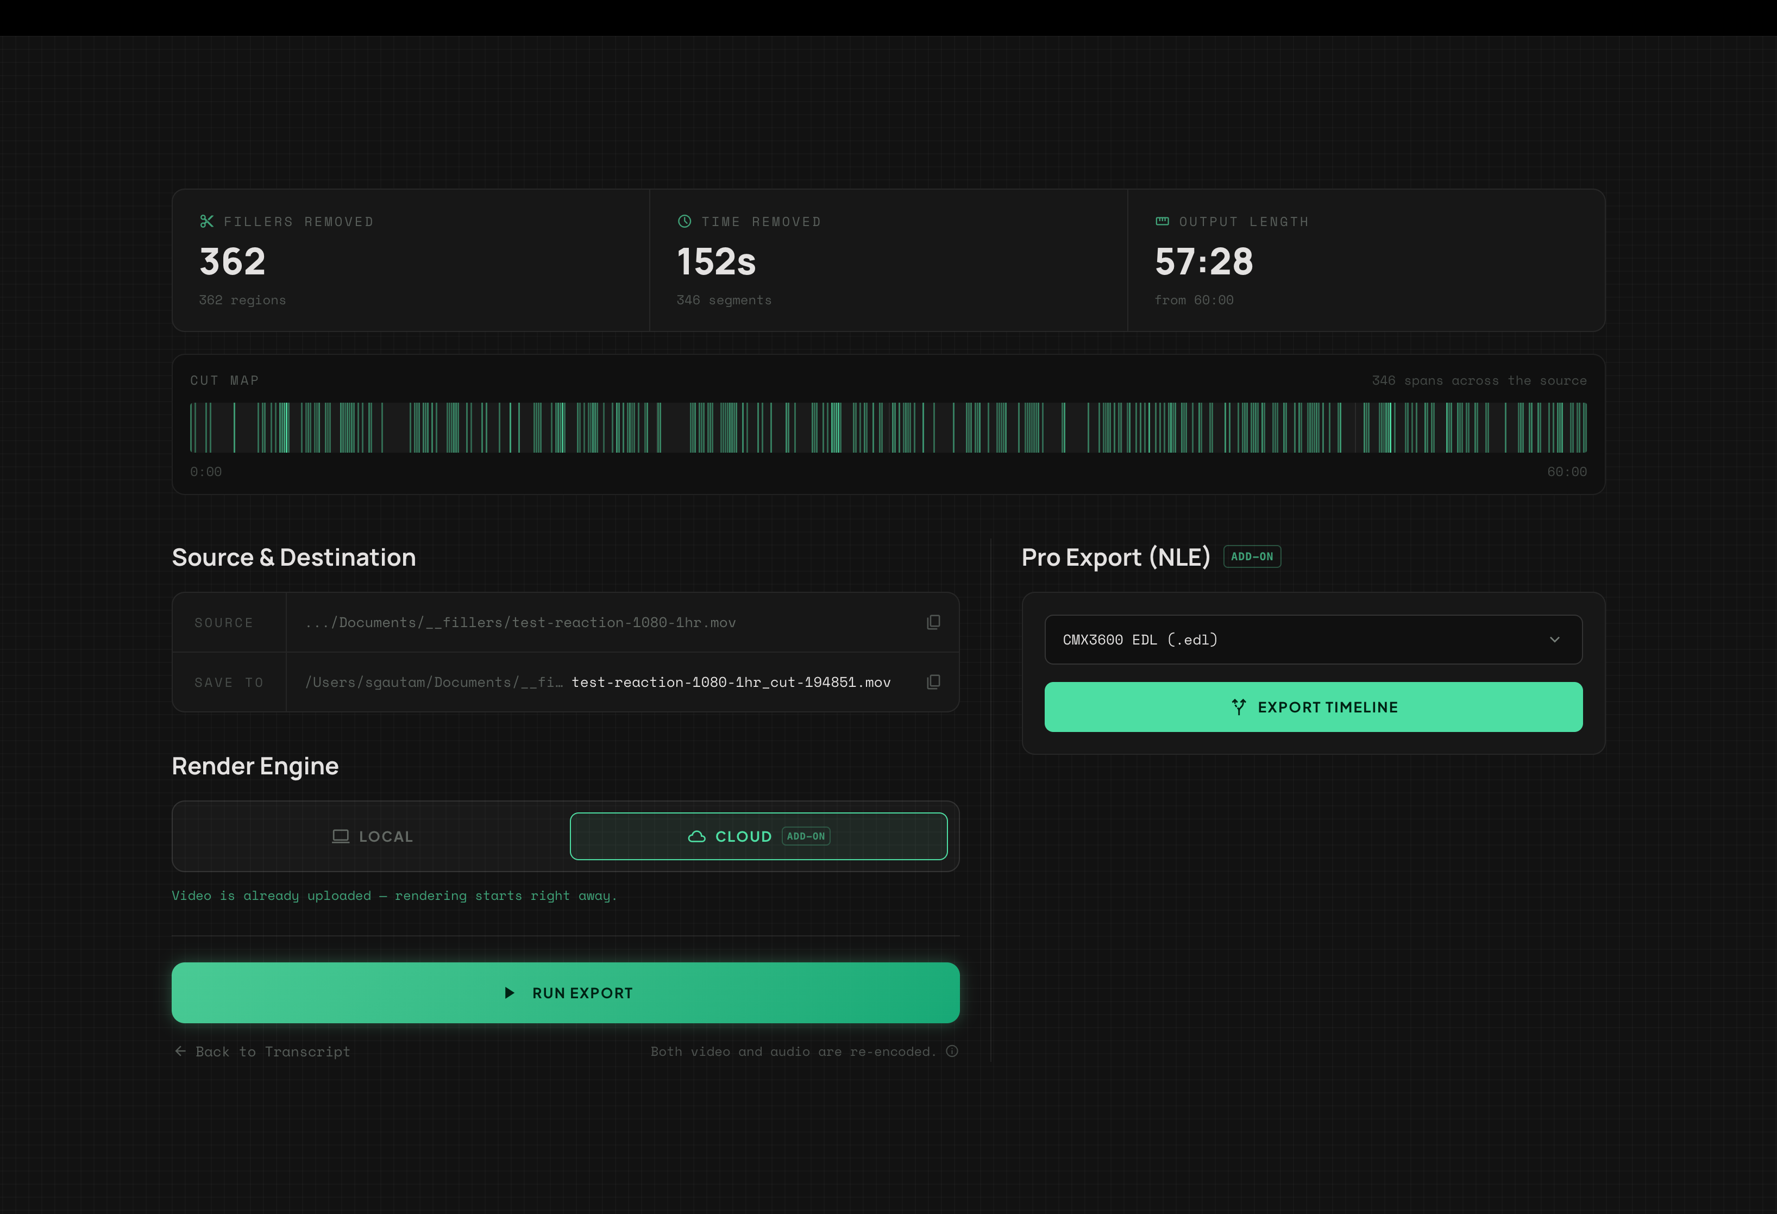The width and height of the screenshot is (1777, 1214).
Task: Click the SAVE TO row label
Action: click(x=229, y=683)
